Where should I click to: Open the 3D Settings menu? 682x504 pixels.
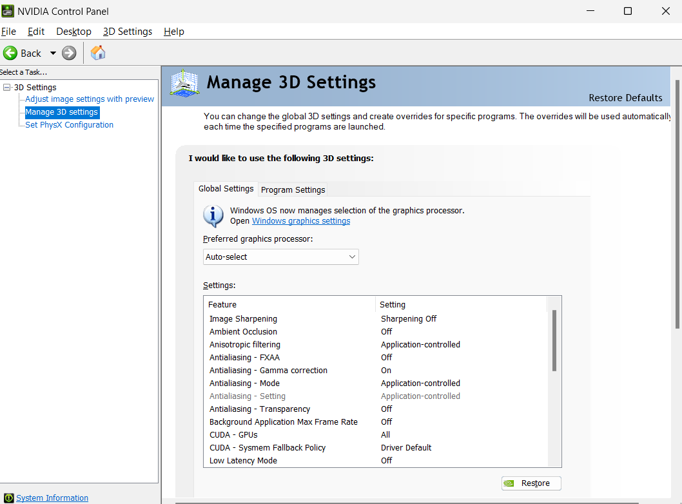(x=127, y=31)
